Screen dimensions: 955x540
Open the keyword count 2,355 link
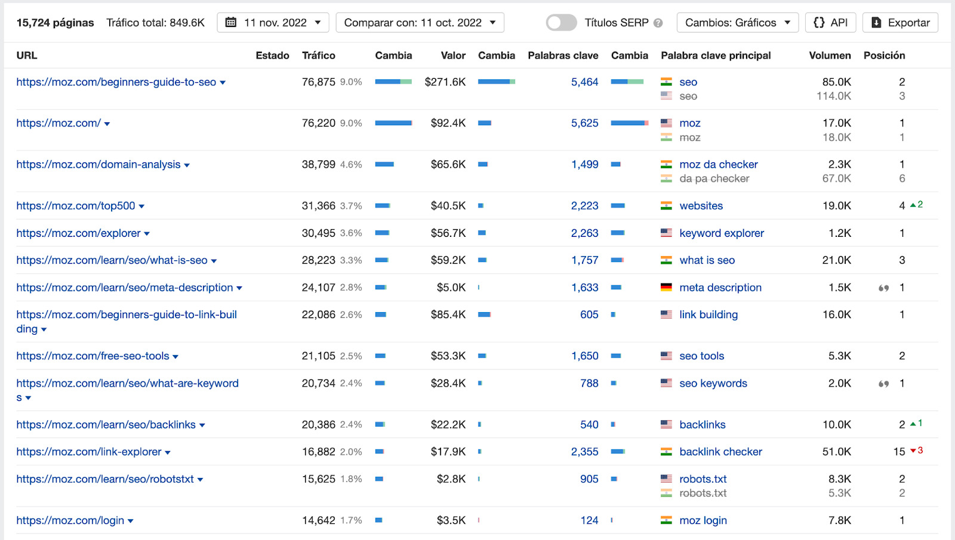[x=584, y=452]
